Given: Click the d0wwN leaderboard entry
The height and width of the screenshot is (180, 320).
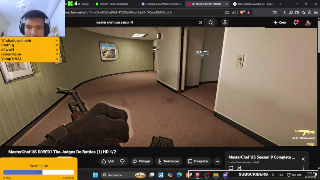Looking at the screenshot, I should (30, 49).
